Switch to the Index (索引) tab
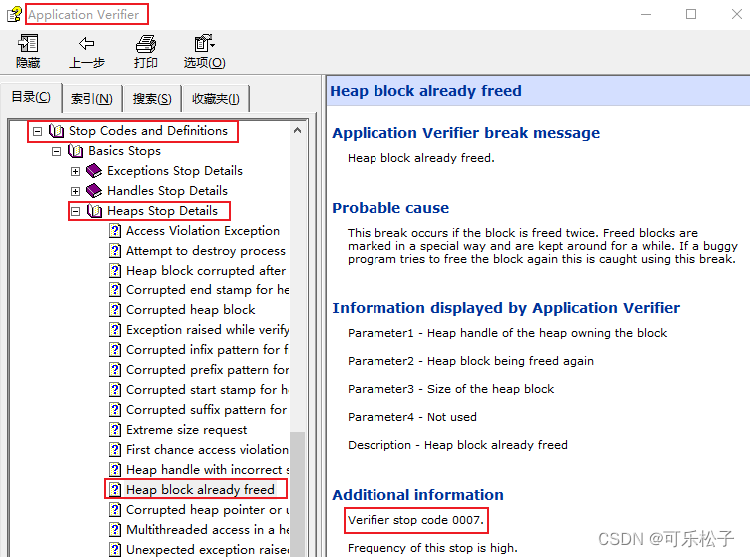750x557 pixels. coord(92,99)
